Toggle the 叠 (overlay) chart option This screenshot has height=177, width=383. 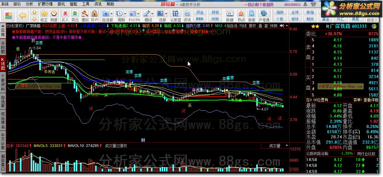[x=261, y=26]
